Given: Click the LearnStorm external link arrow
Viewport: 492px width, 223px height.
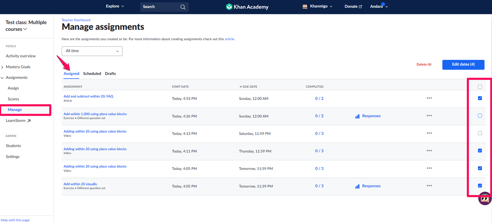Looking at the screenshot, I should tap(29, 121).
